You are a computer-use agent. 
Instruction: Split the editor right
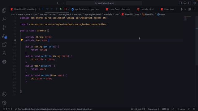tap(189, 9)
